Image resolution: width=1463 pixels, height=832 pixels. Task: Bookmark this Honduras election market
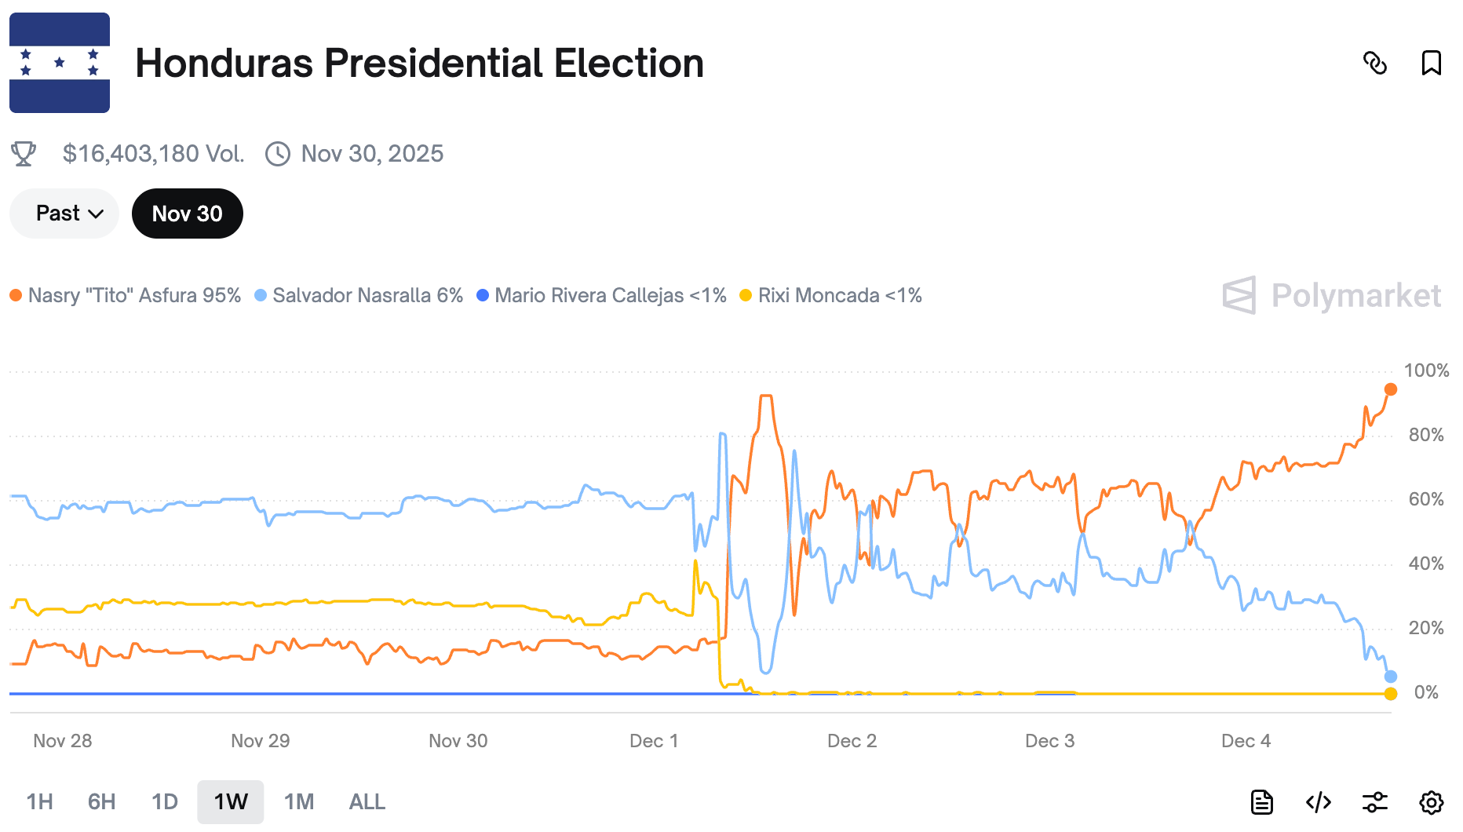1431,63
